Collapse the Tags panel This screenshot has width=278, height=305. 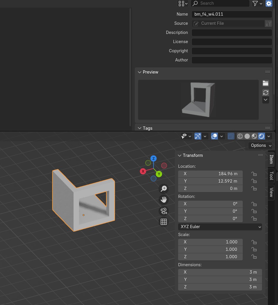(140, 128)
